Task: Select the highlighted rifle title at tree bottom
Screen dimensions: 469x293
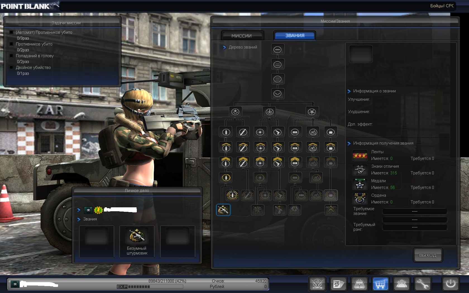Action: pyautogui.click(x=223, y=210)
